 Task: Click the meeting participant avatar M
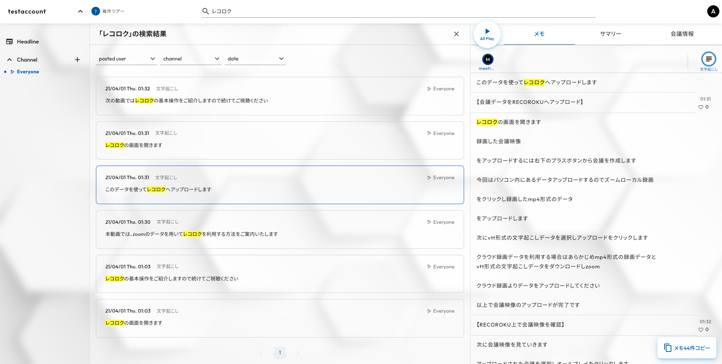click(488, 59)
